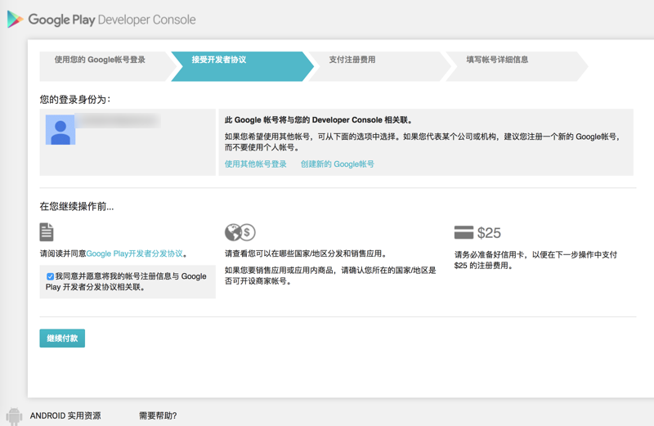Open the Google Play开发者分发协议 link
Viewport: 654px width, 426px height.
[135, 253]
